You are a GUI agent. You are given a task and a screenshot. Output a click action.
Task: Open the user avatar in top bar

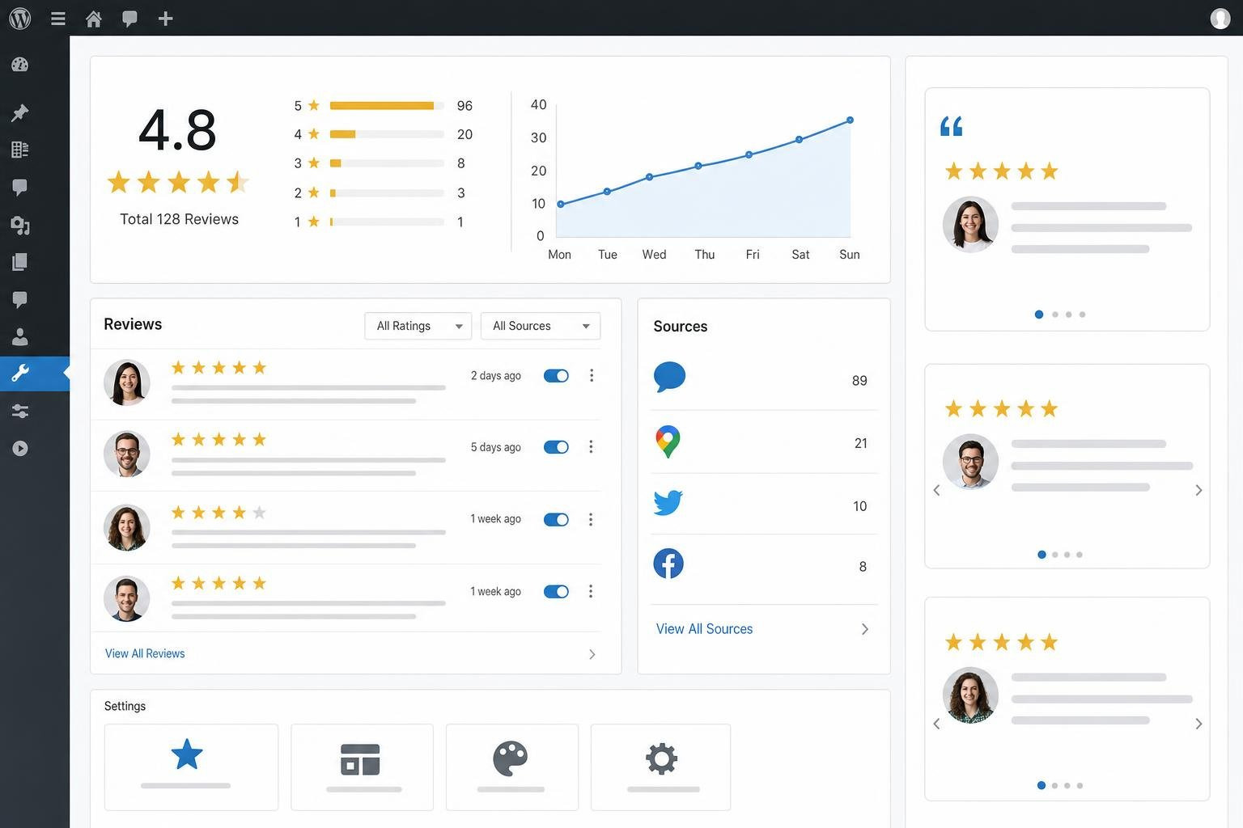point(1220,18)
